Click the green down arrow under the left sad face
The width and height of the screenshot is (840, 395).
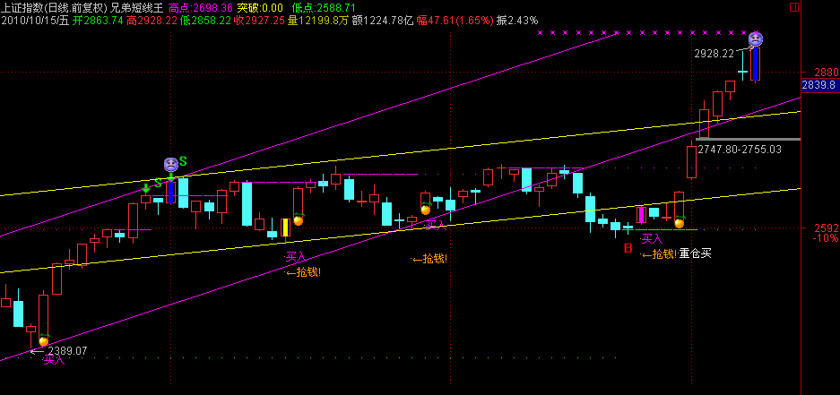click(x=170, y=177)
